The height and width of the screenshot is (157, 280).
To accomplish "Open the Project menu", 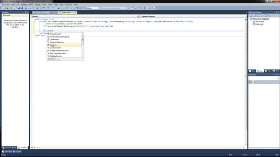I will 24,5.
